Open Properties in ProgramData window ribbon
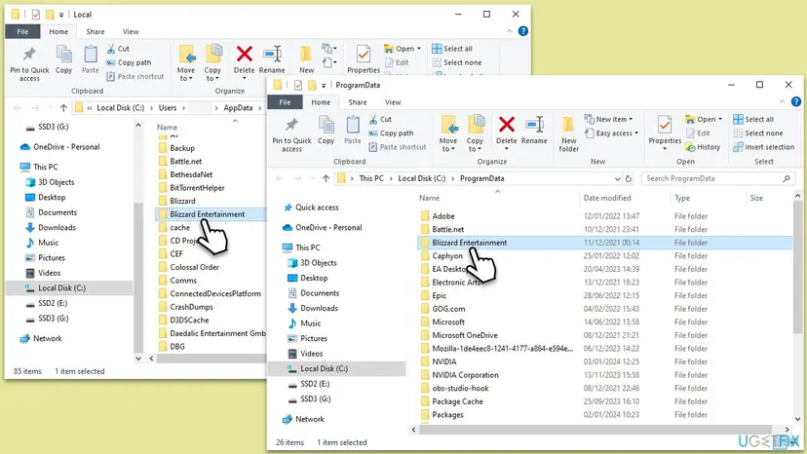The height and width of the screenshot is (454, 807). tap(665, 132)
